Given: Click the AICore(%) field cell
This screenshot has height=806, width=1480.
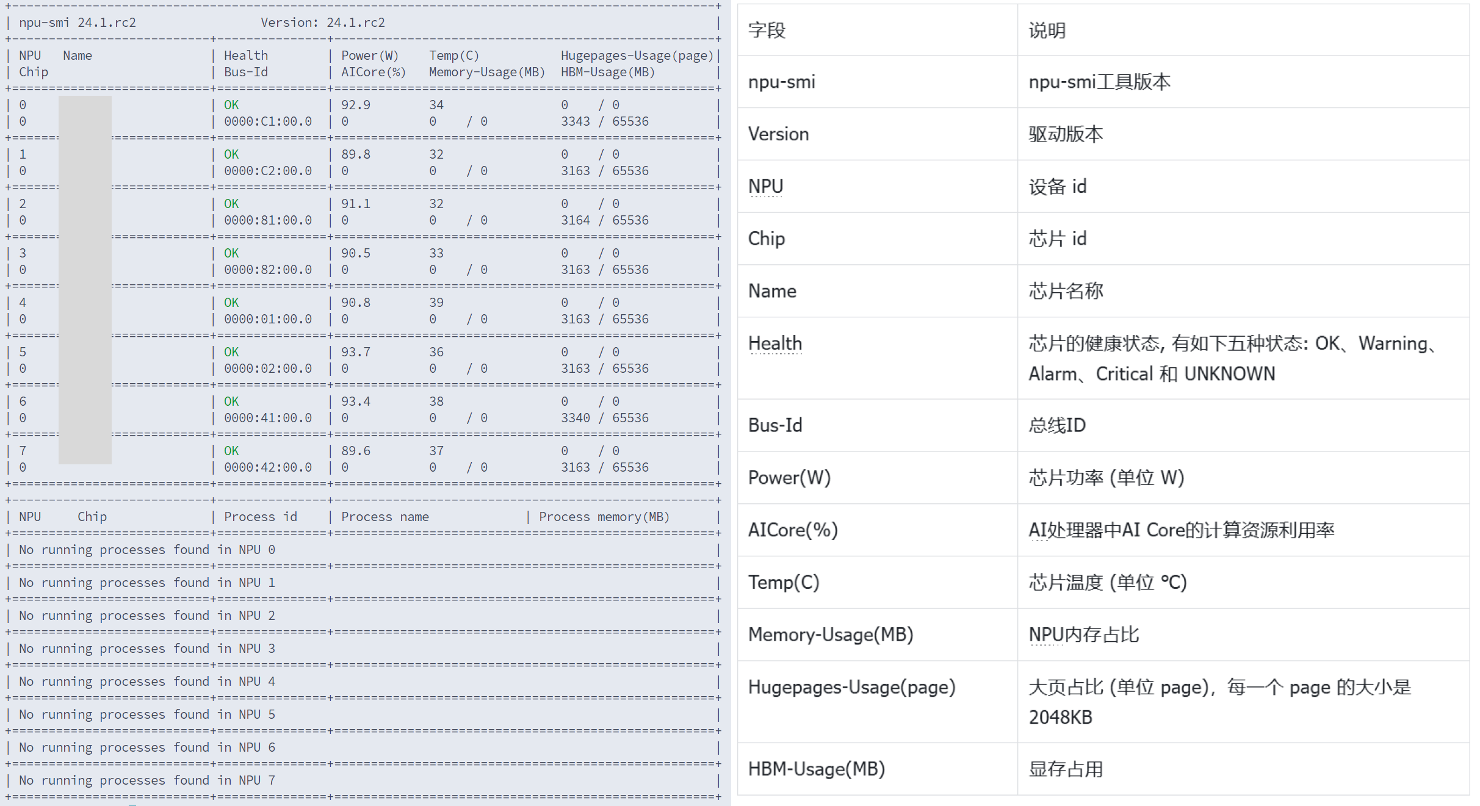Looking at the screenshot, I should click(792, 530).
